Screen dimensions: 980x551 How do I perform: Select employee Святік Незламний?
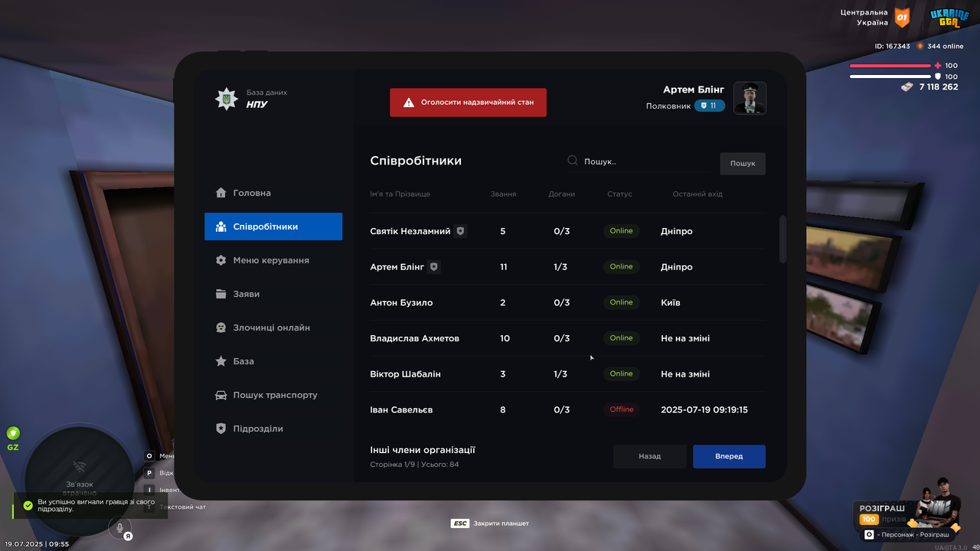coord(567,231)
